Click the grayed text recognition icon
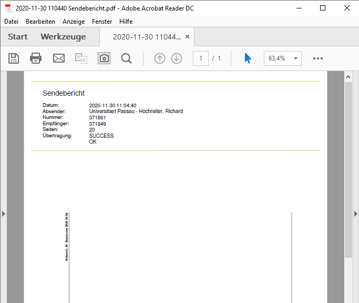Image resolution: width=359 pixels, height=303 pixels. coord(81,58)
